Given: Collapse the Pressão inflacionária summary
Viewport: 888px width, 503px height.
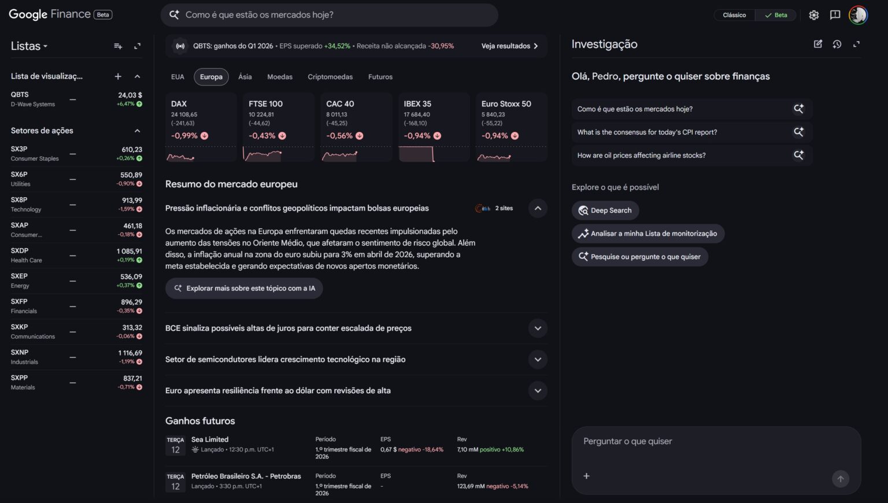Looking at the screenshot, I should point(538,208).
